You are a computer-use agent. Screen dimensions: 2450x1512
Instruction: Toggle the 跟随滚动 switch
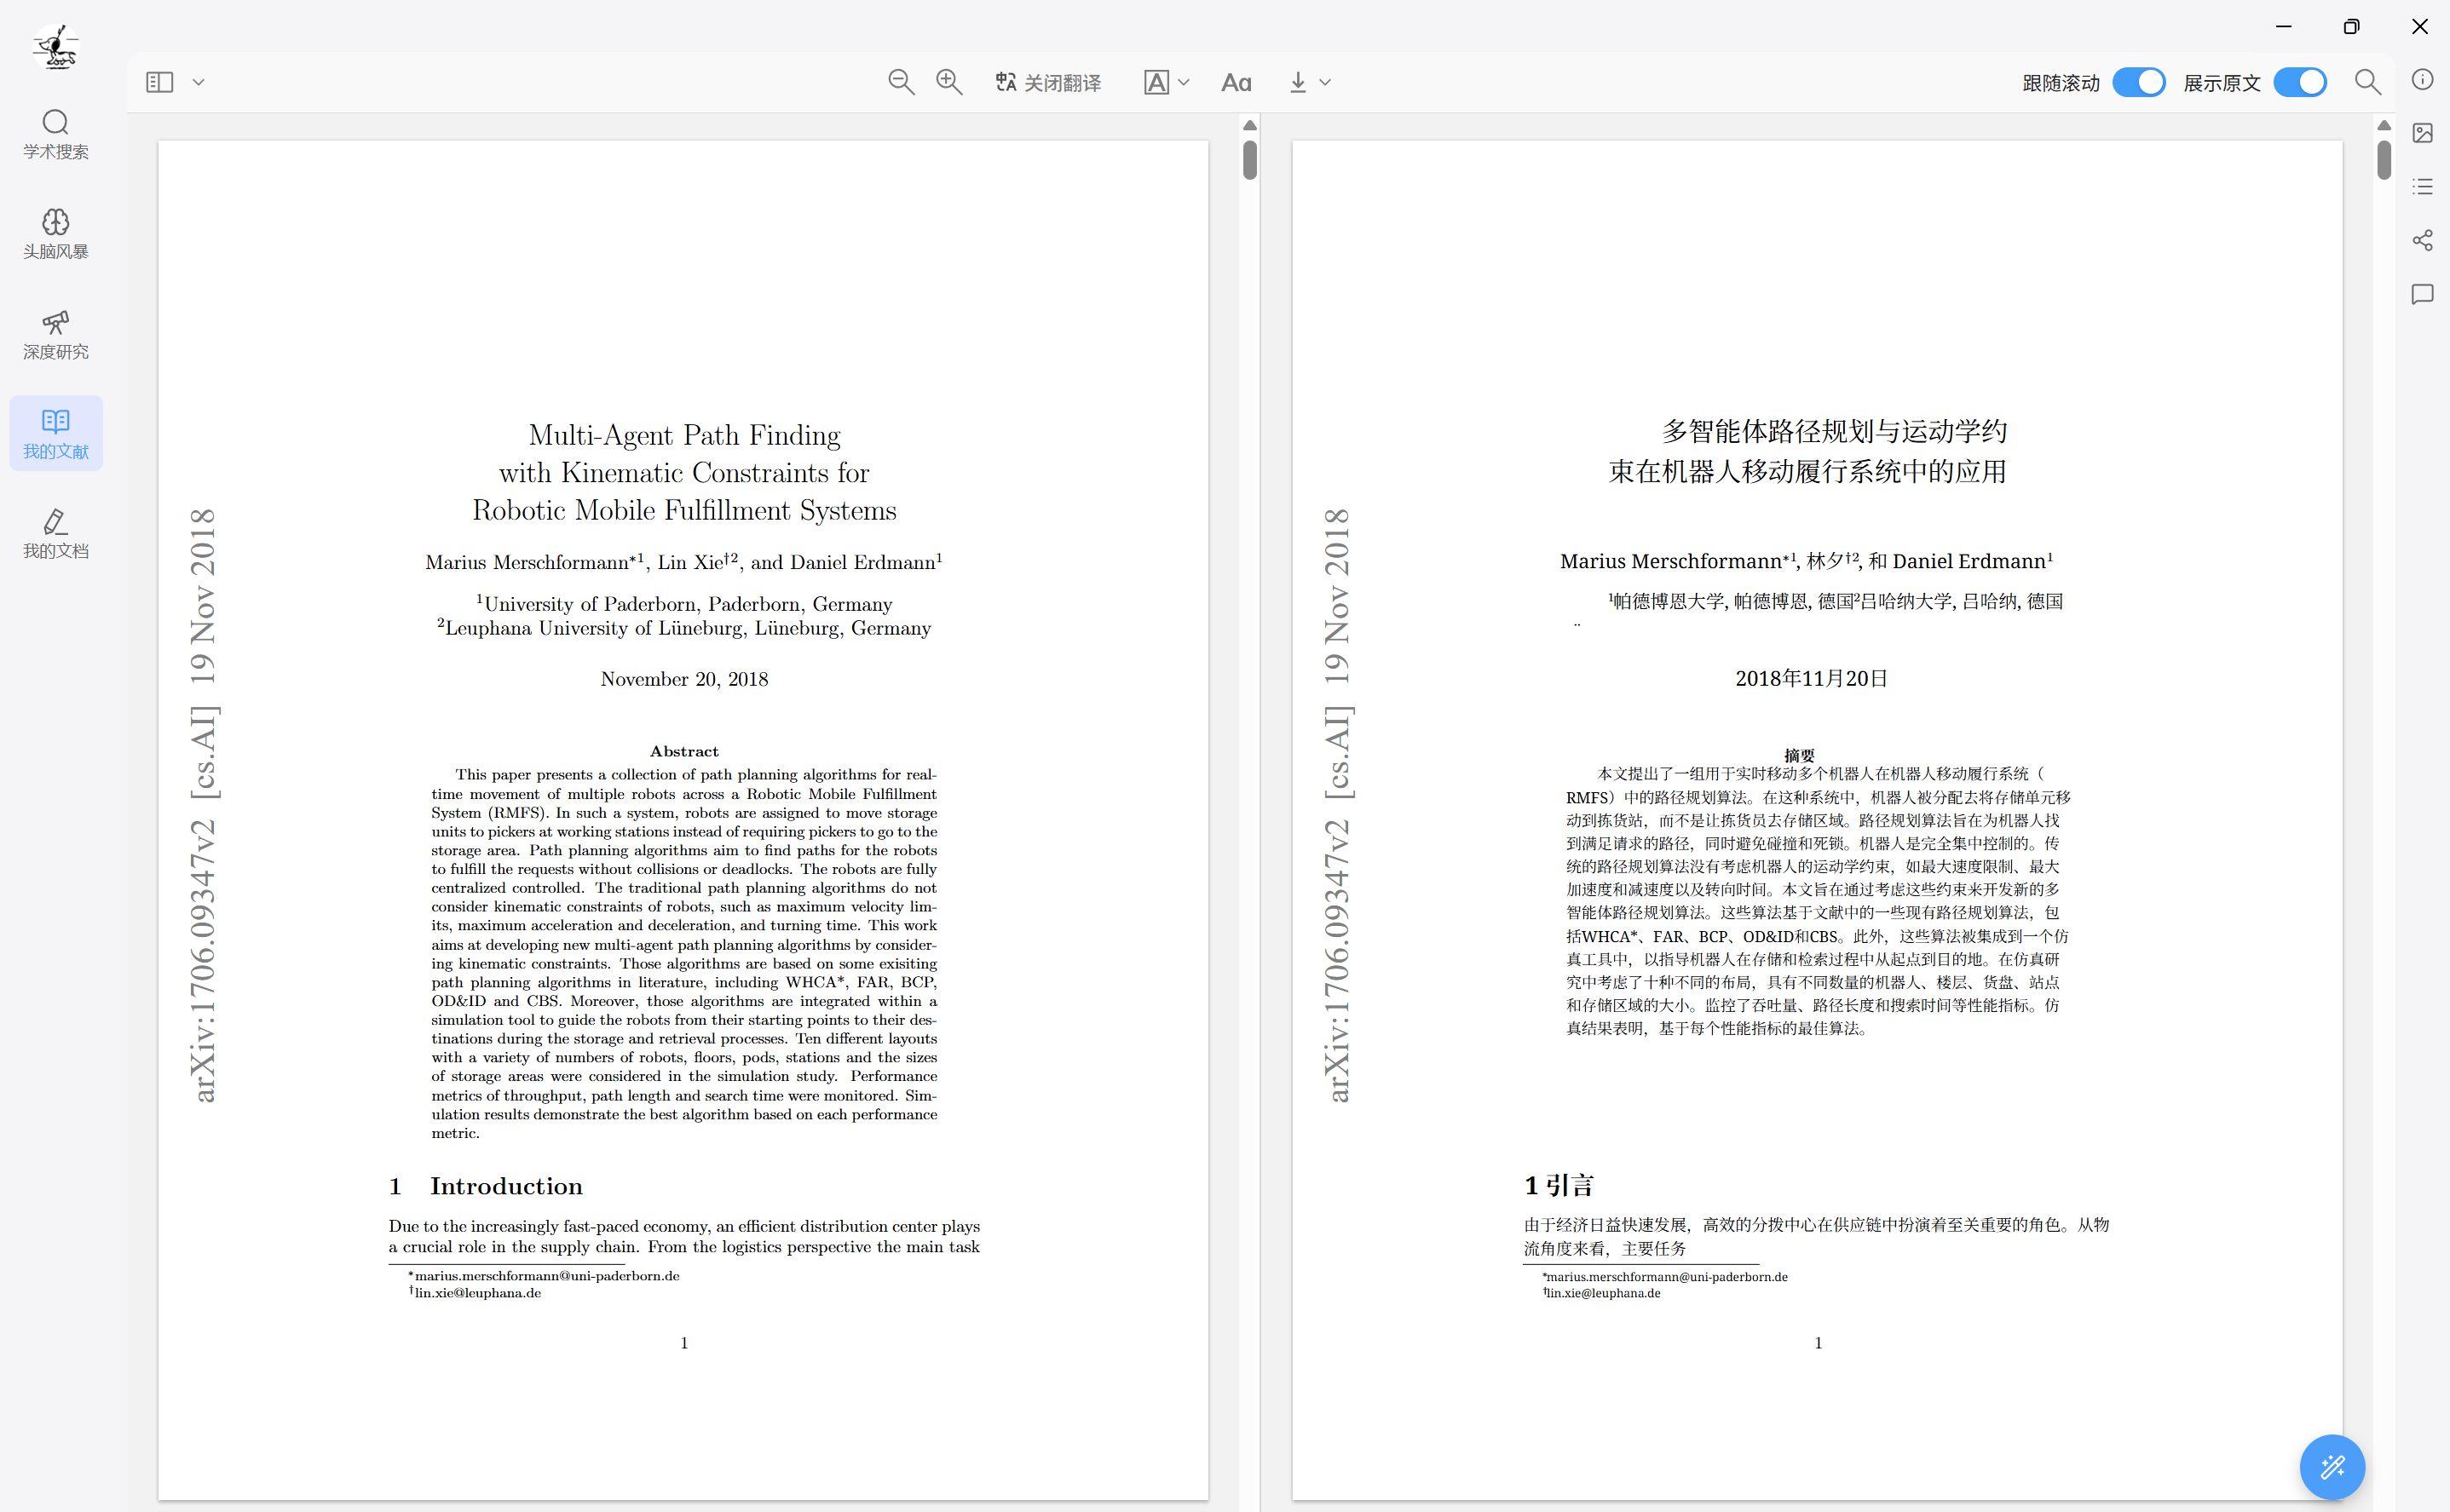(x=2138, y=82)
